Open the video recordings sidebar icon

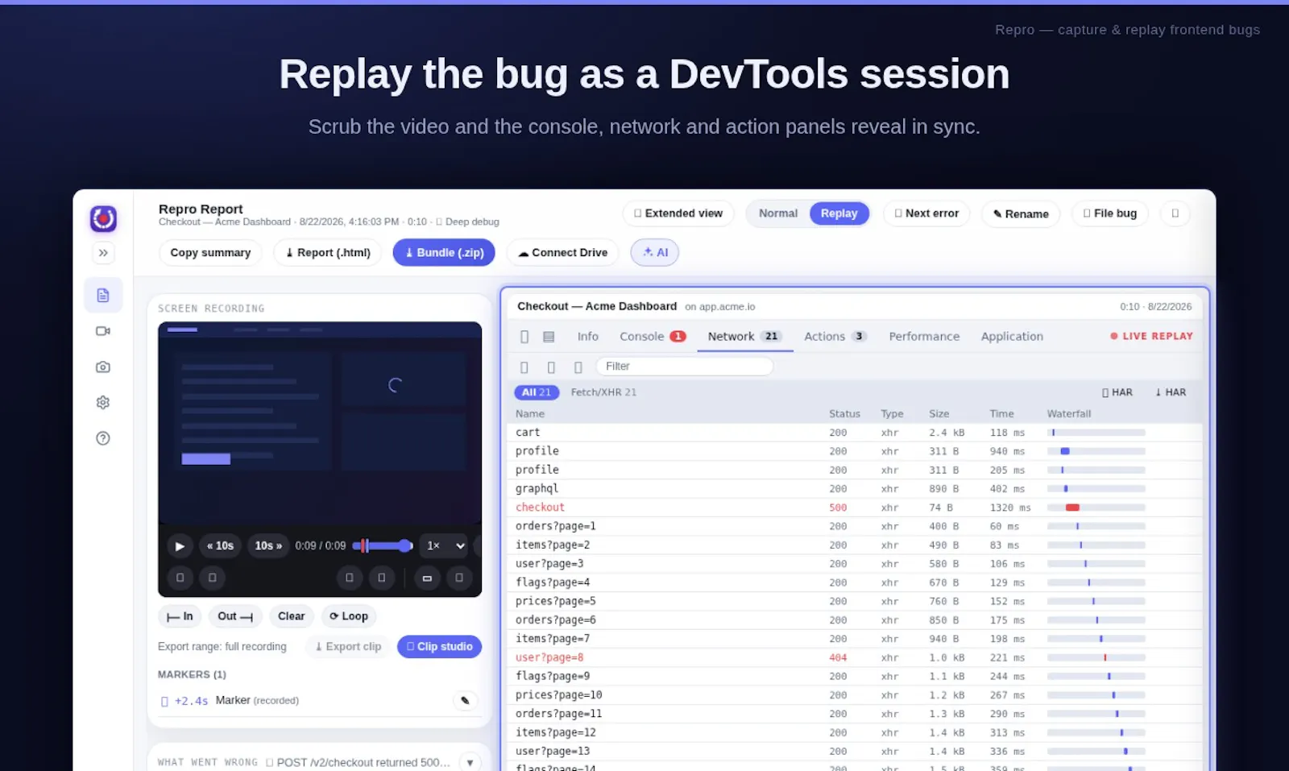[x=103, y=331]
